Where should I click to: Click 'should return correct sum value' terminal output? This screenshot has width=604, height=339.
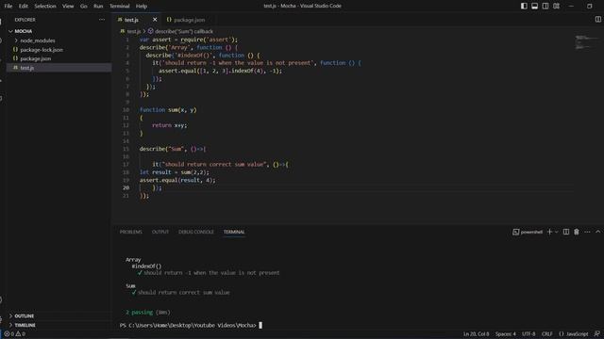184,293
